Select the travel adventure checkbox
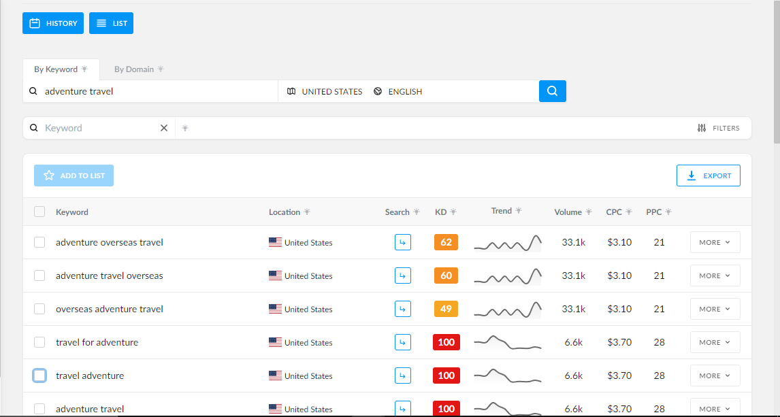 (x=39, y=376)
